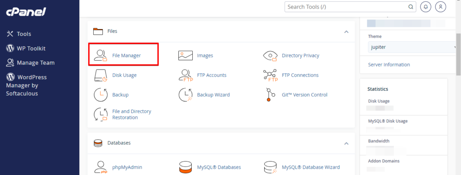
Task: Open the MySQL Databases icon
Action: point(185,167)
